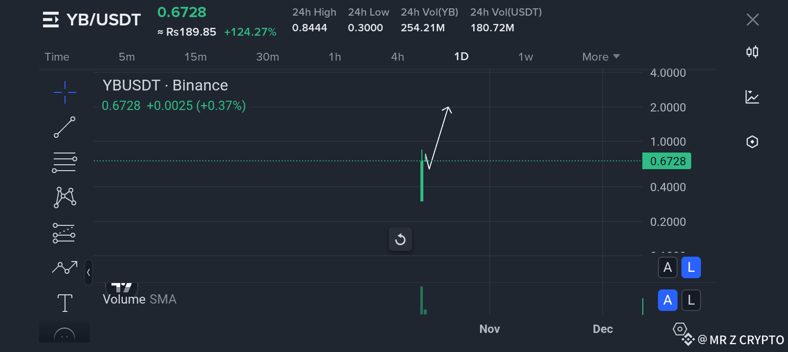Open the candlestick chart style icon

[x=752, y=52]
